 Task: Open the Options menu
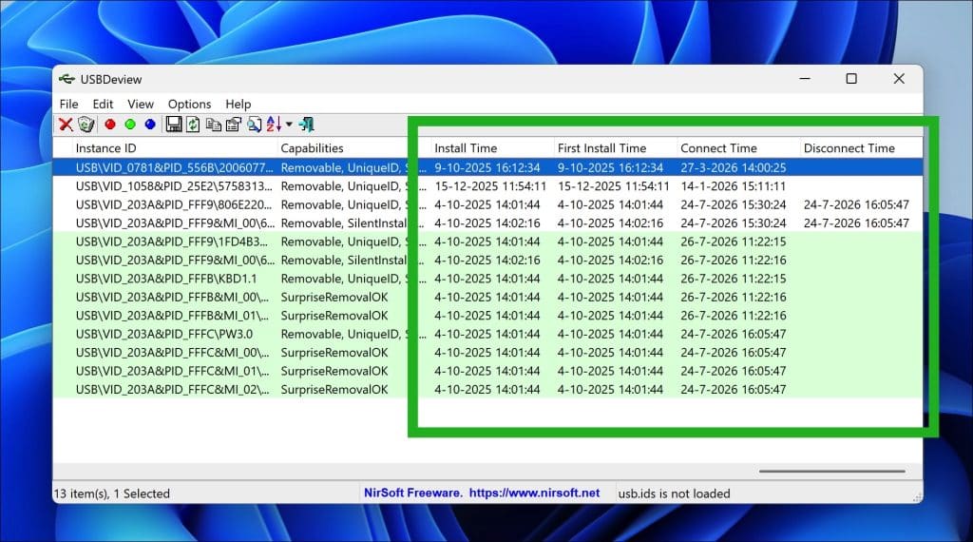(x=189, y=105)
